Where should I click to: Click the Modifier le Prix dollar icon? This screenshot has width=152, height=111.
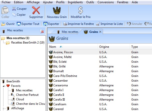(80, 10)
